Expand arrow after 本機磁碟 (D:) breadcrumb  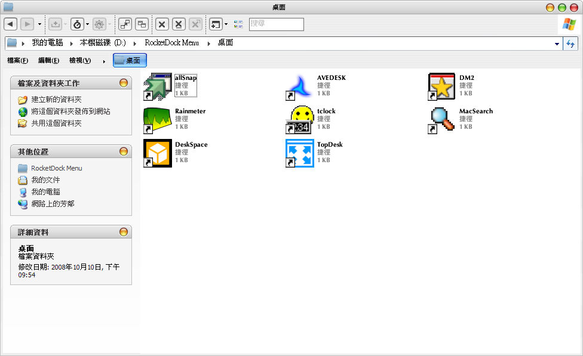click(x=135, y=44)
